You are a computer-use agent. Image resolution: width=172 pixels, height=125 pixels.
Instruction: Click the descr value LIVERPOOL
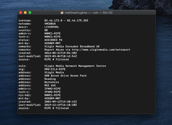(x=52, y=27)
